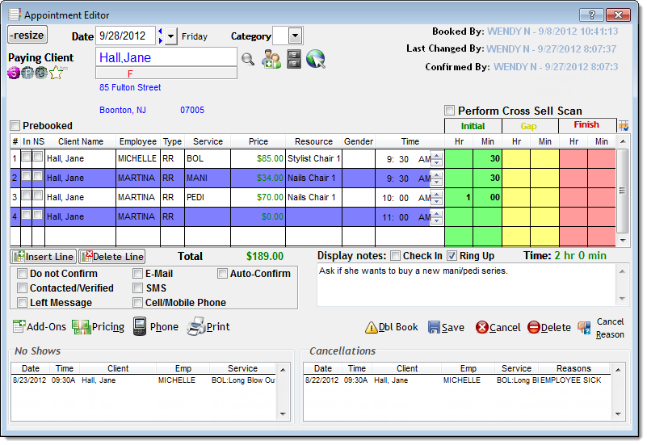Open the Pricing tool

coord(99,326)
